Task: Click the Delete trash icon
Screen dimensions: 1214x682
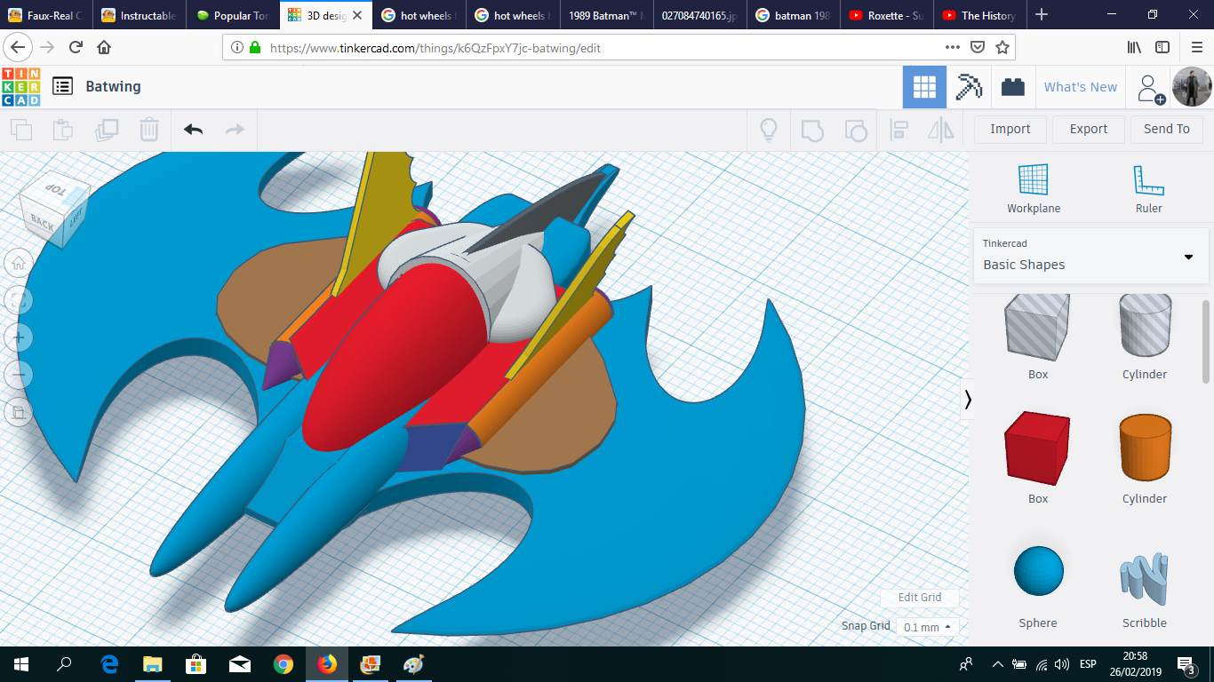Action: [149, 130]
